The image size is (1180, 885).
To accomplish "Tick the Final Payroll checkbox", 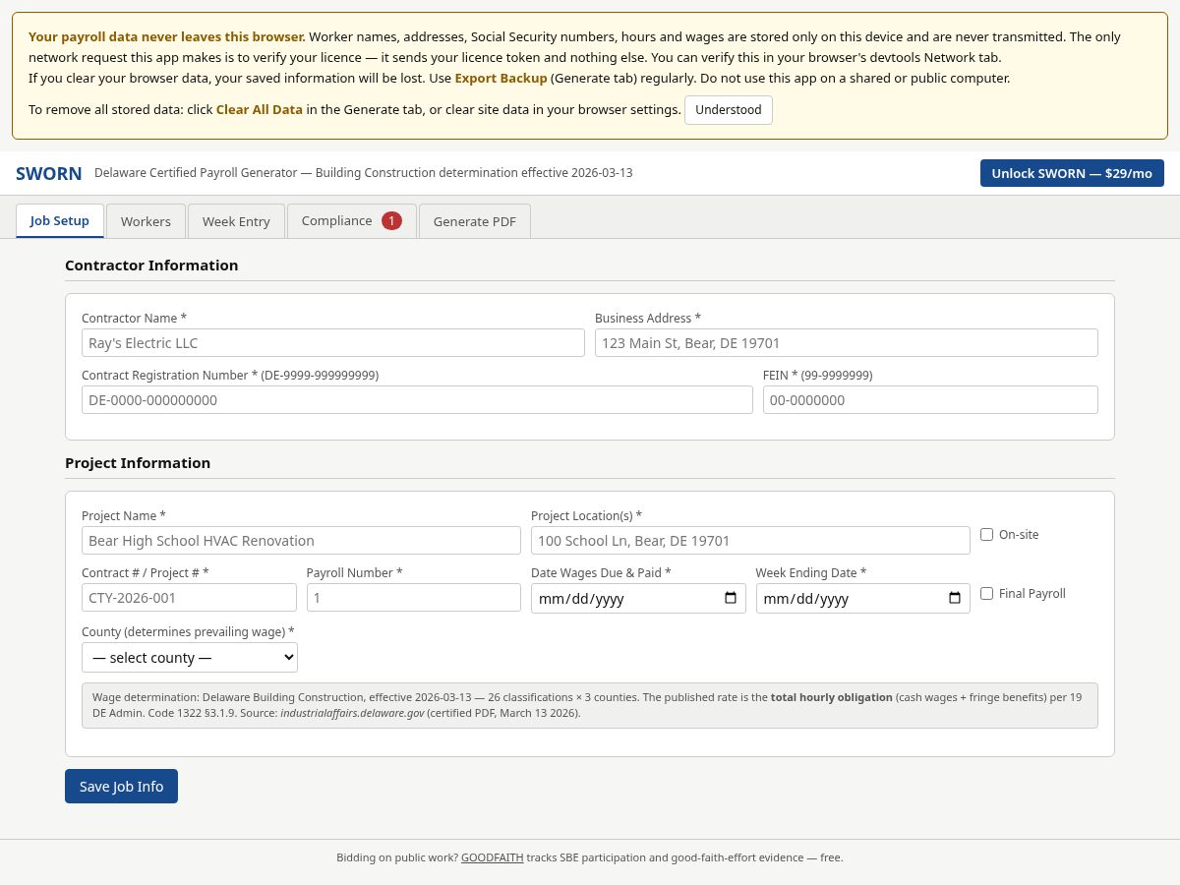I will 986,593.
